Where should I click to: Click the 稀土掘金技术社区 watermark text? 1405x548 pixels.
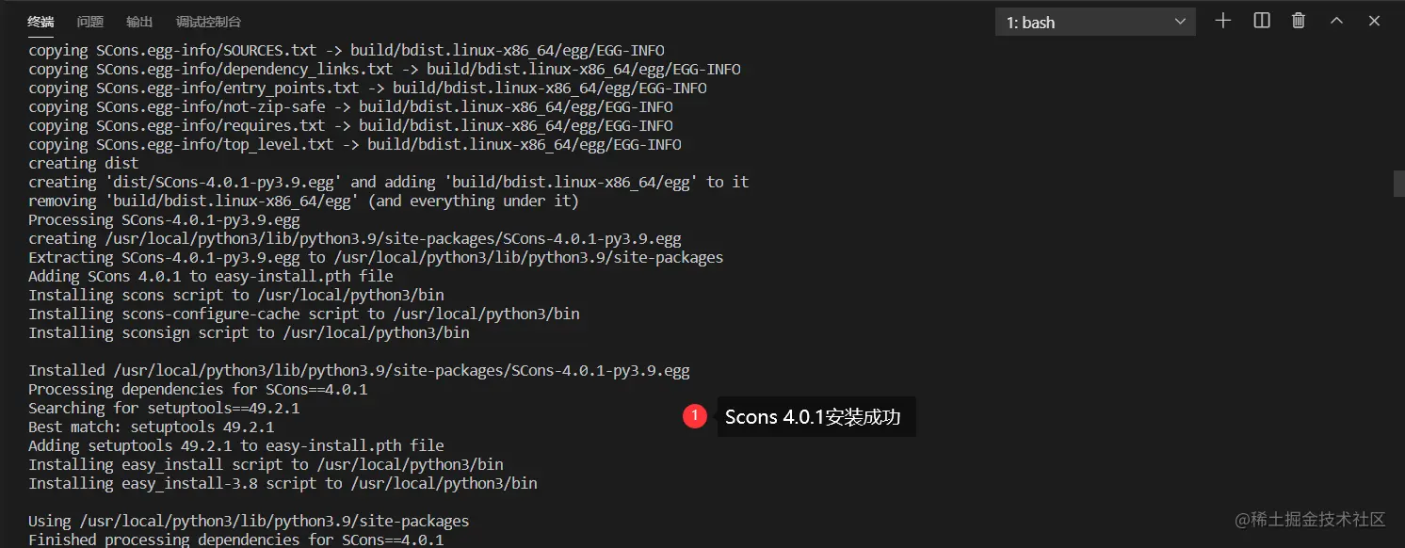(x=1311, y=520)
